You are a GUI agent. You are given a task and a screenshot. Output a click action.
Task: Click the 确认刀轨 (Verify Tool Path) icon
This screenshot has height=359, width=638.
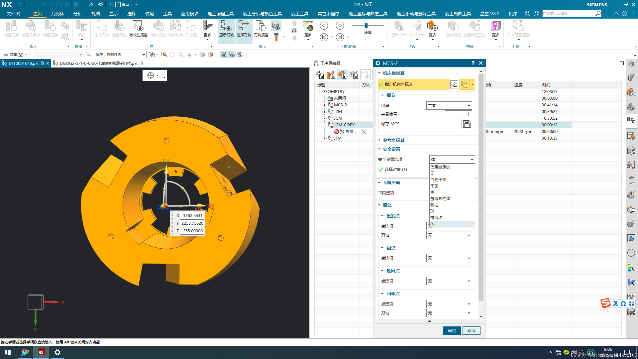(158, 29)
